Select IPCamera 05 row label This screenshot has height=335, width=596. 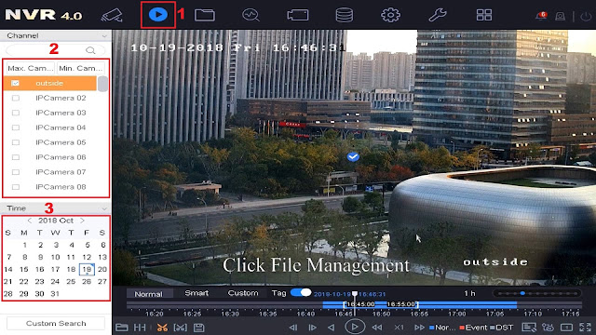coord(61,142)
